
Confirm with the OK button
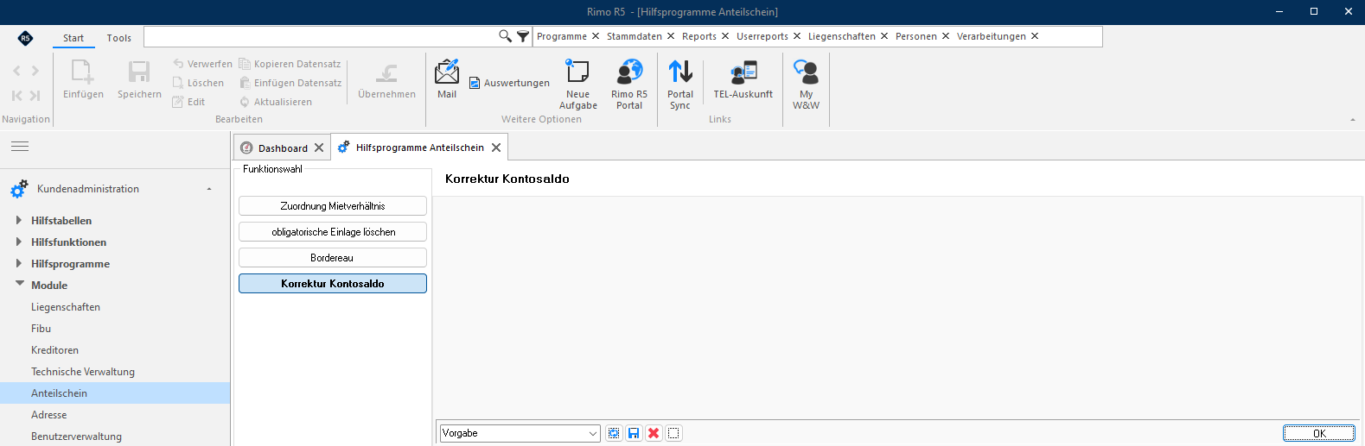tap(1319, 433)
